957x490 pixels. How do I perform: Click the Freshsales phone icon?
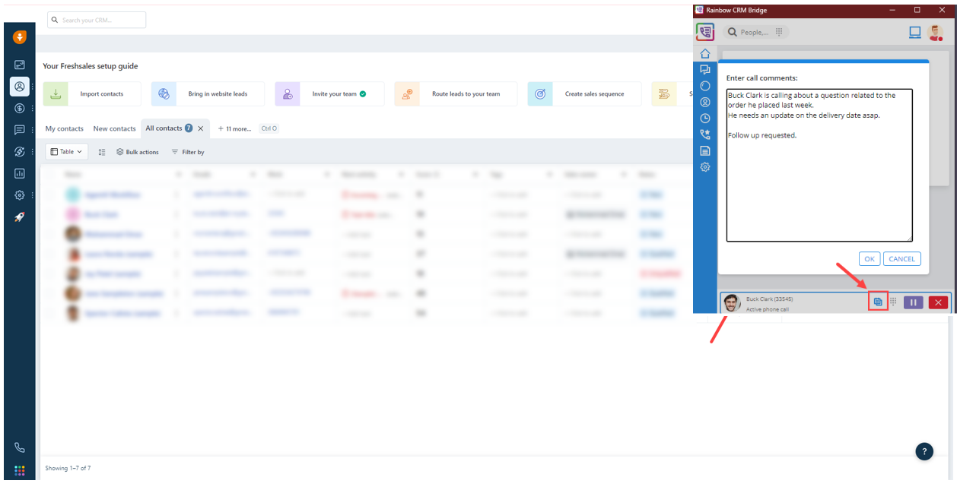tap(20, 448)
